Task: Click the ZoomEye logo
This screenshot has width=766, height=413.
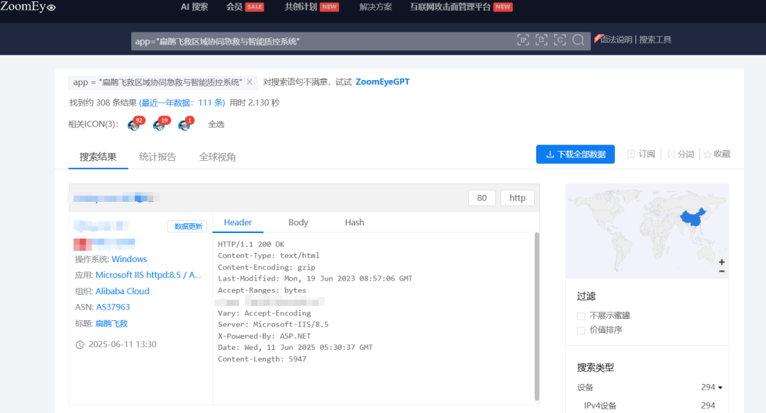Action: point(28,6)
